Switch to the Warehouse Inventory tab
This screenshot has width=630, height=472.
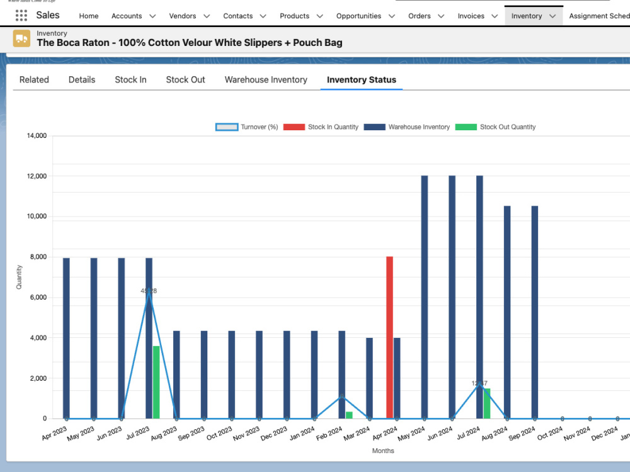tap(266, 79)
